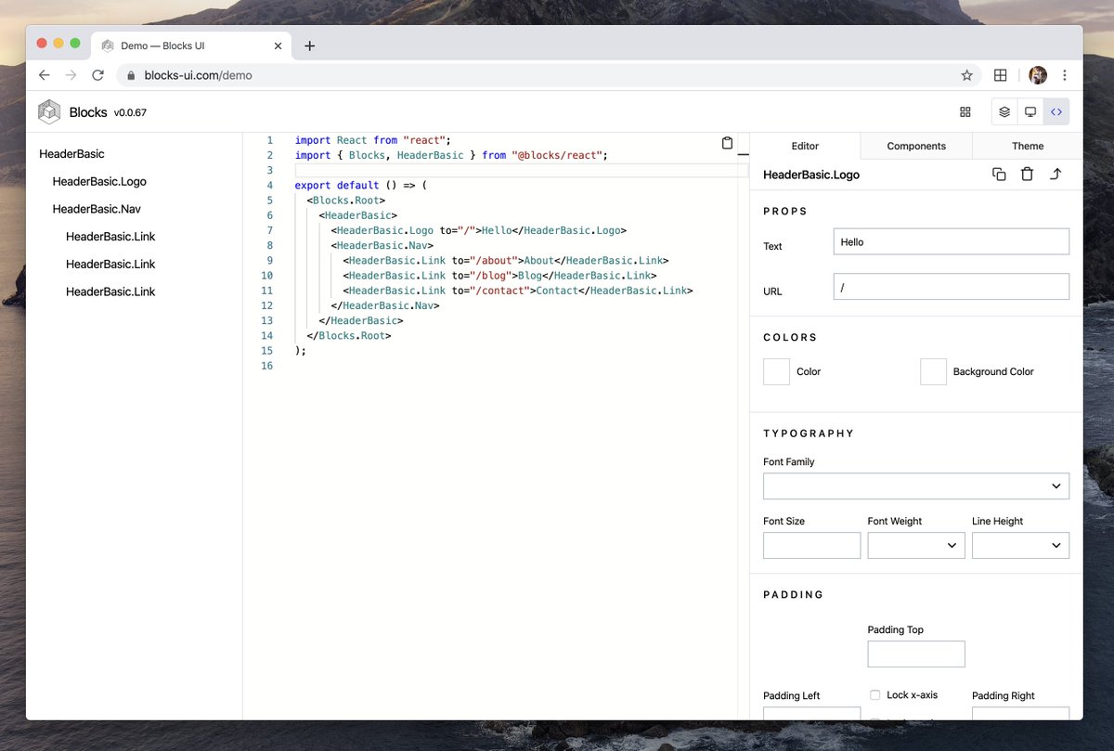Switch to the Components tab

[916, 146]
